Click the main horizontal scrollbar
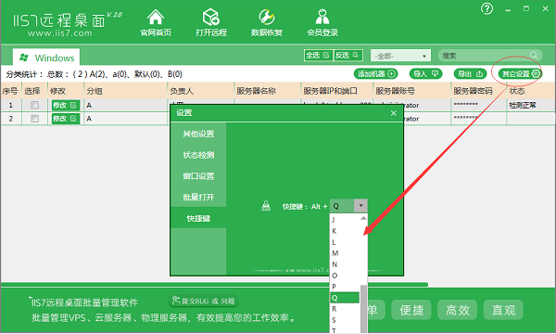This screenshot has height=334, width=556. point(214,284)
